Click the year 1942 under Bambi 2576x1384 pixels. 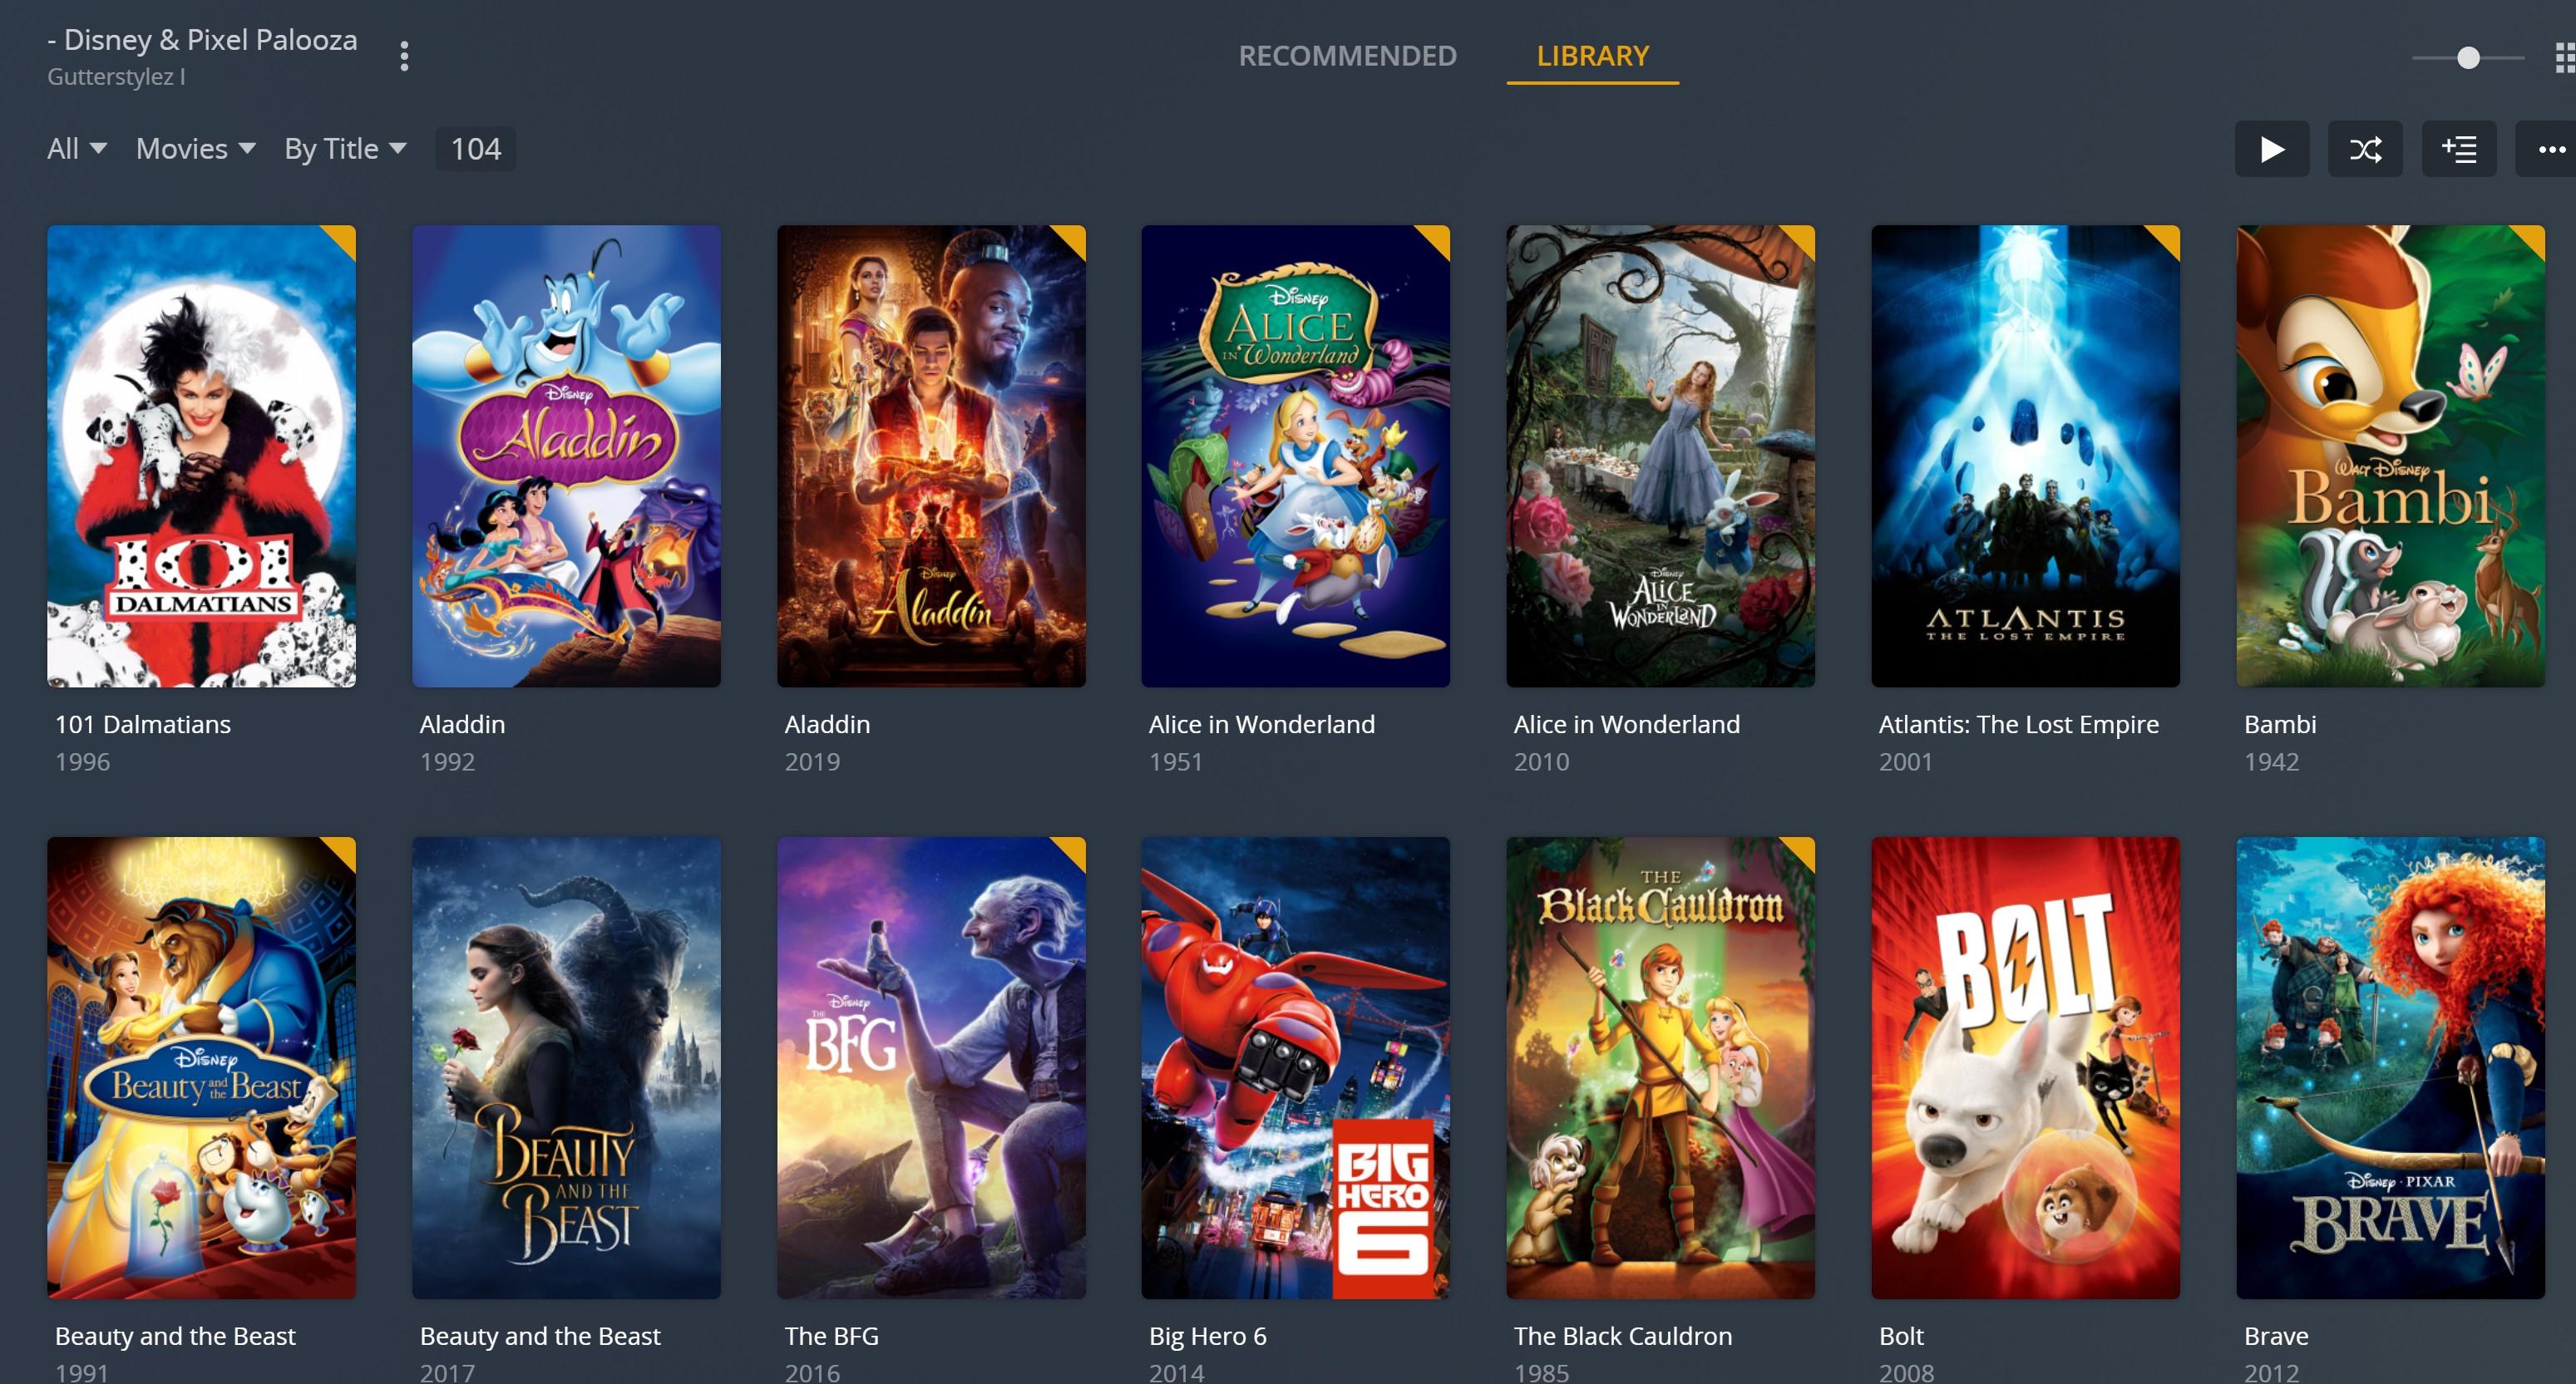(x=2271, y=762)
